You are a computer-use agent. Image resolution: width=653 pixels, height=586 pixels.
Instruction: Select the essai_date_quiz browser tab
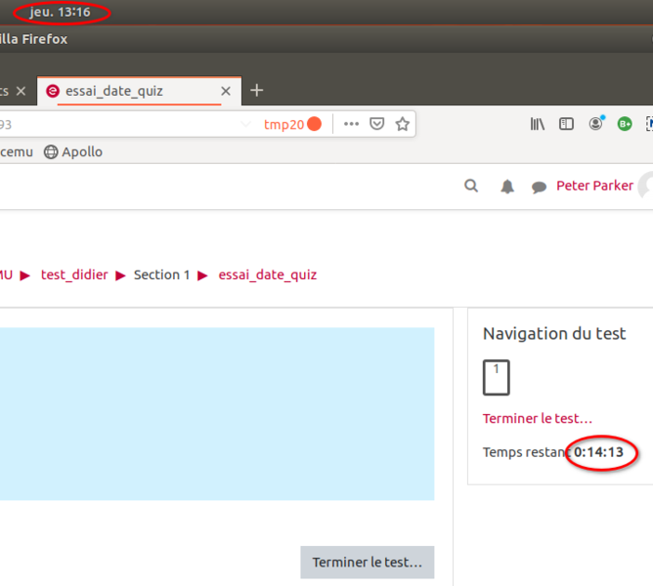click(113, 91)
